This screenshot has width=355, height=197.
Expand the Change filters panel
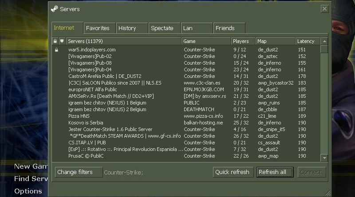[78, 172]
